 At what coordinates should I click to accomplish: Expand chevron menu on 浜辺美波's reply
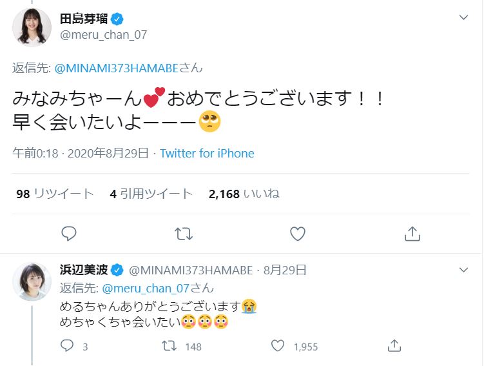pos(463,269)
